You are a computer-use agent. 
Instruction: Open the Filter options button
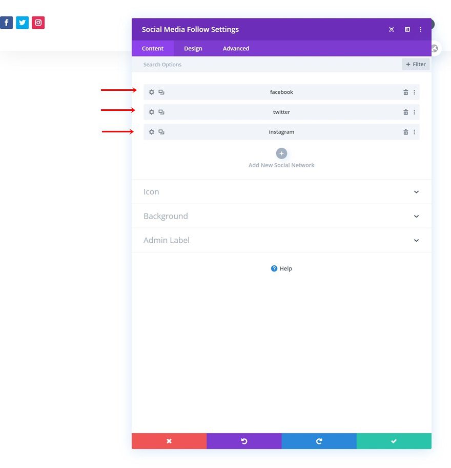click(x=416, y=64)
